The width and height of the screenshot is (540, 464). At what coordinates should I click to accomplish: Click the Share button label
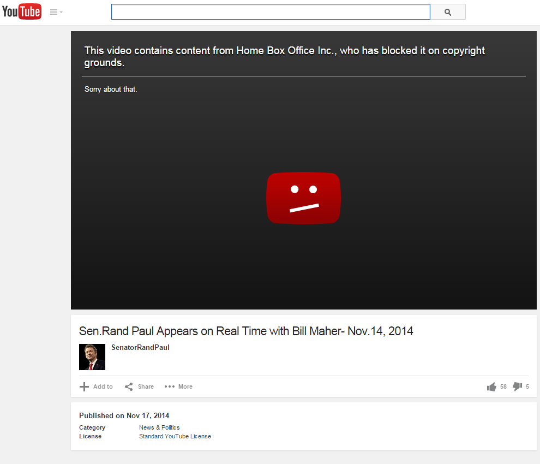pyautogui.click(x=146, y=387)
